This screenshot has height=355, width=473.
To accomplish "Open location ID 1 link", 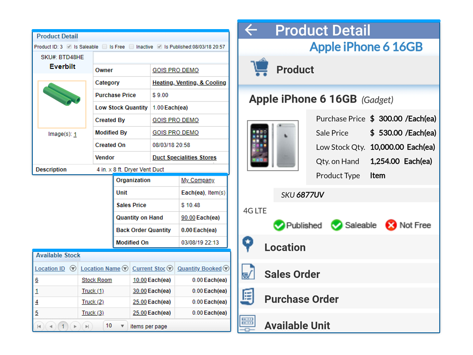I will [x=36, y=291].
